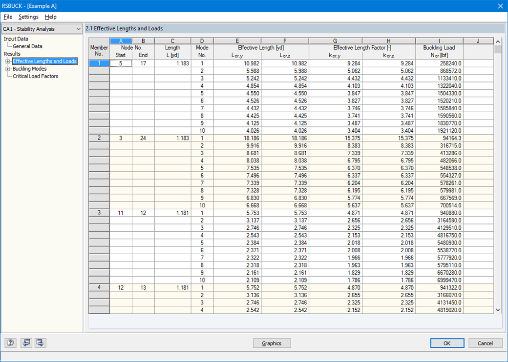Screen dimensions: 508x362
Task: Click the scrollbar down arrow
Action: pos(498,309)
